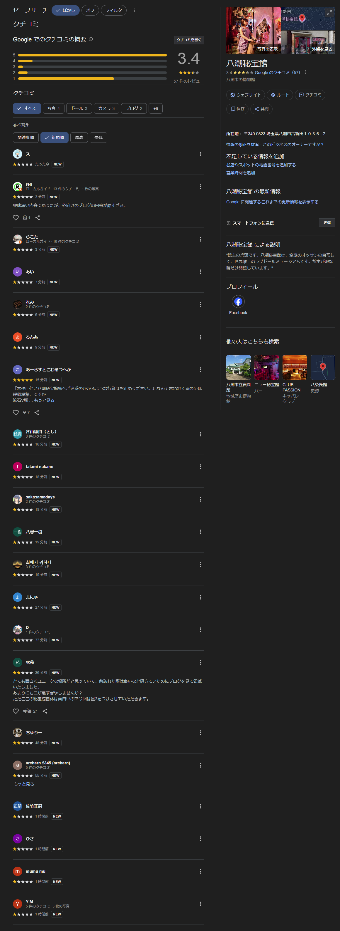340x931 pixels.
Task: Open the three-dot menu next to フィルタ
Action: tap(134, 11)
